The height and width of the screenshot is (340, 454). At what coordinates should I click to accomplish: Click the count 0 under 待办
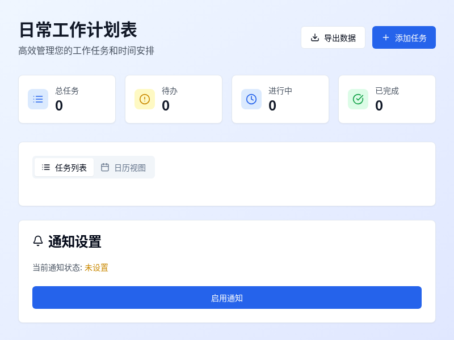pyautogui.click(x=166, y=105)
